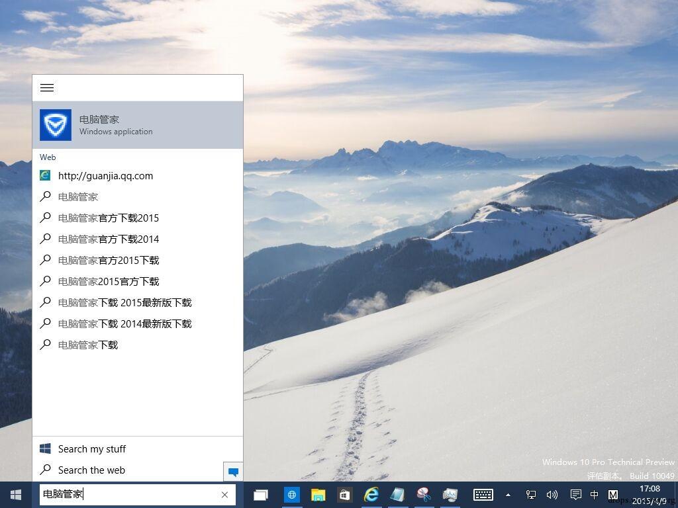Select suggestion 电脑管家官方下载2014
Screen dimensions: 678x508
[109, 239]
